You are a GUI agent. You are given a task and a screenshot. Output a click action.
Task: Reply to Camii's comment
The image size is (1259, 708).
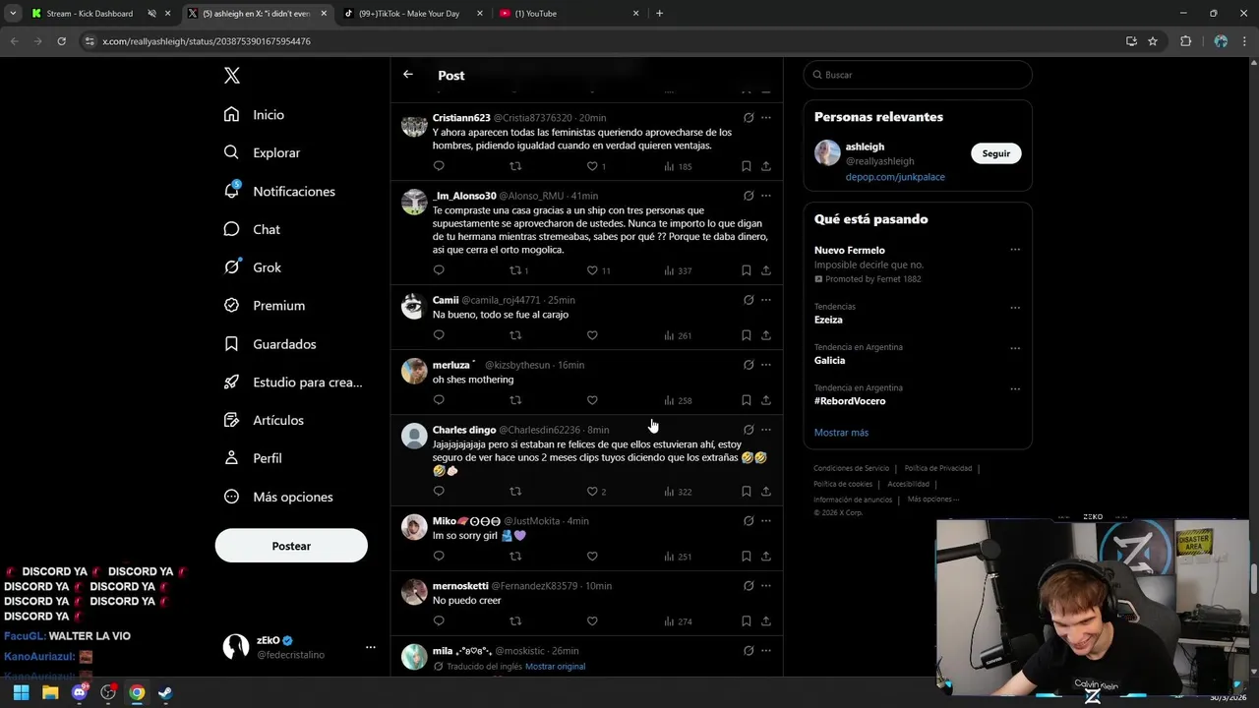coord(439,335)
